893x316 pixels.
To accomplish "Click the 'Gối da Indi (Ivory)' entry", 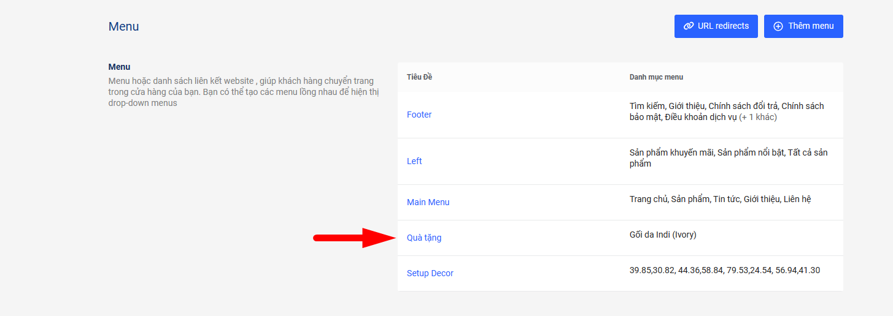I will click(663, 235).
